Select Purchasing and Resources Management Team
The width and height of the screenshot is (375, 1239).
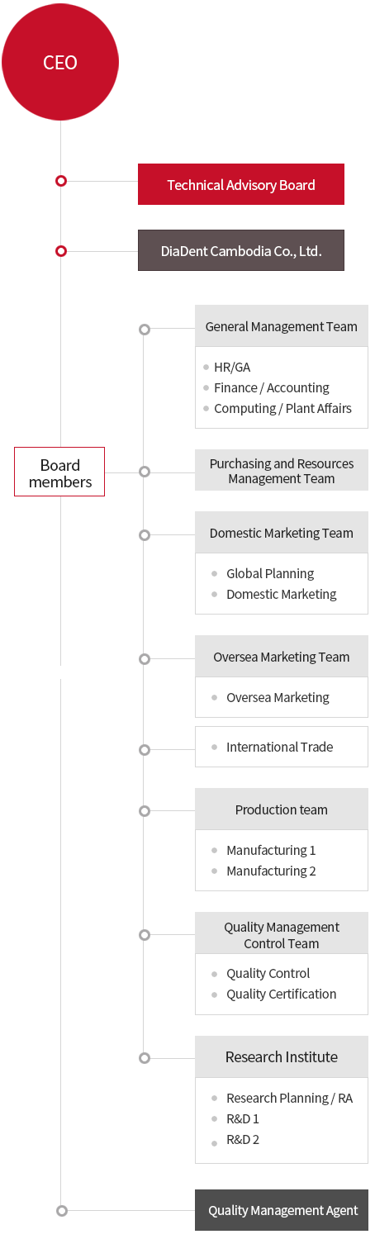(282, 471)
